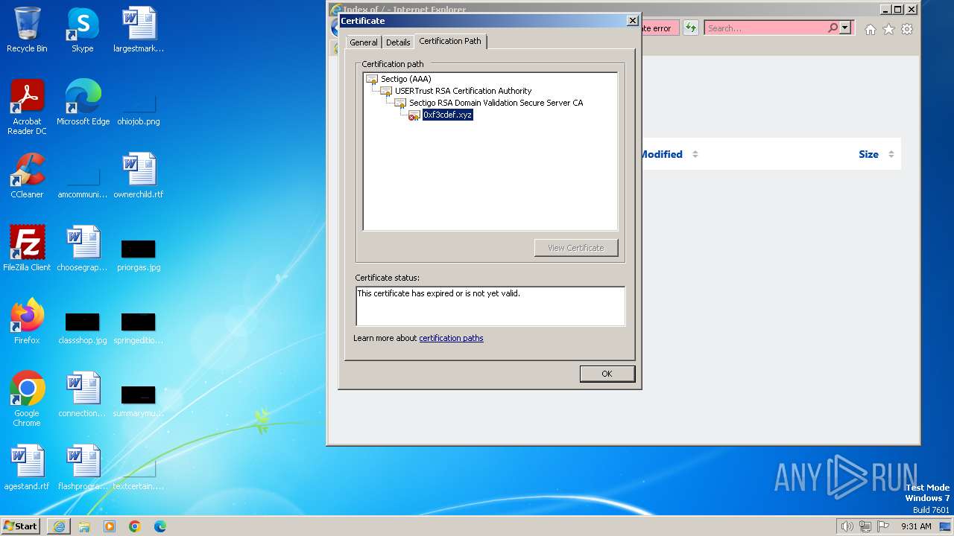
Task: Click the network tray icon
Action: pos(865,526)
